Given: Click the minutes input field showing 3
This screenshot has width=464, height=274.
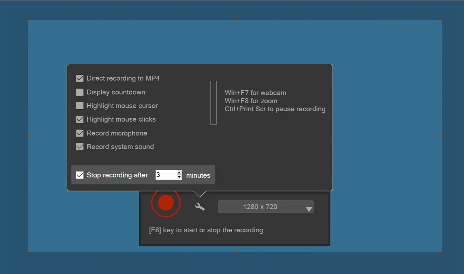Looking at the screenshot, I should click(165, 175).
